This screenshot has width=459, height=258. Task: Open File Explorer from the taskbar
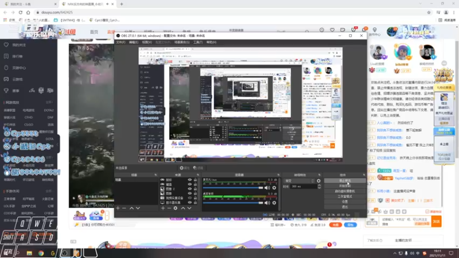coord(29,253)
